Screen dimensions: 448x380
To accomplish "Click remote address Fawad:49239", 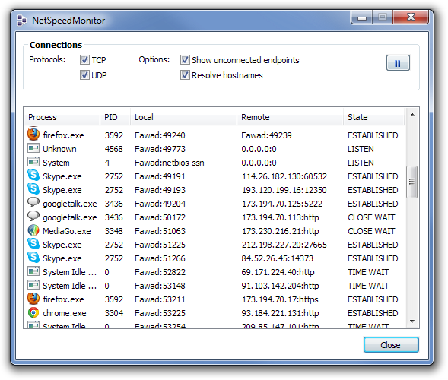I will (x=266, y=135).
